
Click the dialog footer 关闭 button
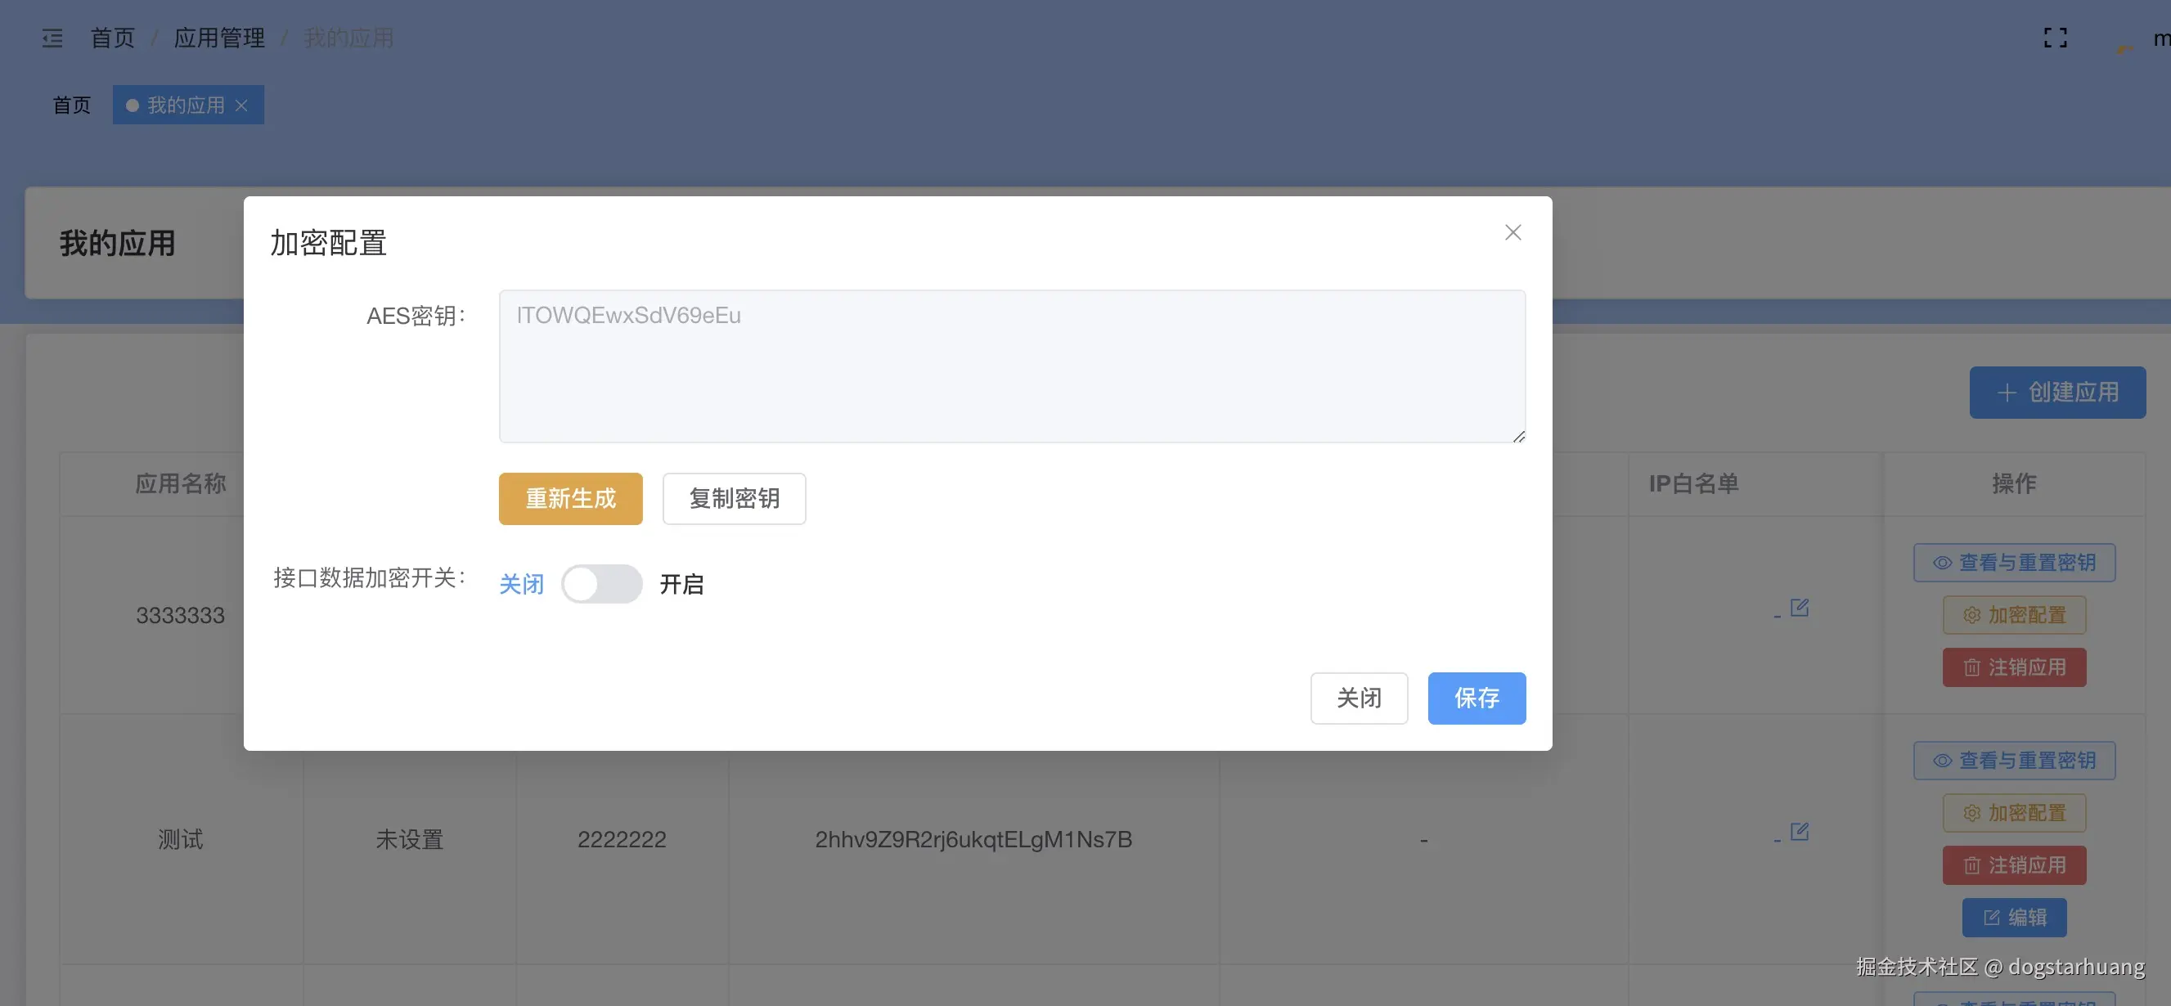coord(1359,698)
